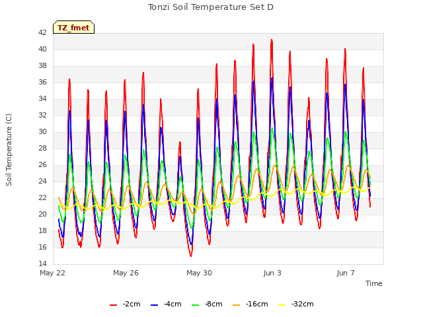Click the Jun 3 x-axis tick label
The image size is (423, 317).
point(272,273)
